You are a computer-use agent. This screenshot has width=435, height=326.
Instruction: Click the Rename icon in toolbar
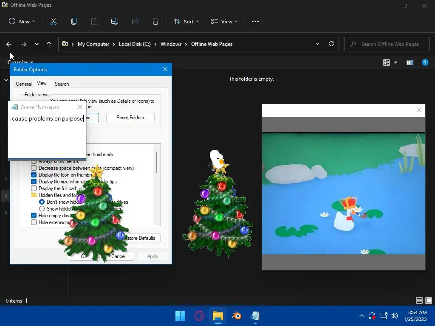115,21
